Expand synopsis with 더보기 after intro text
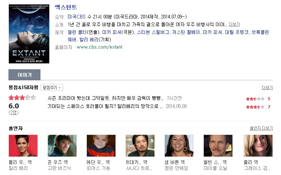The image size is (281, 175). click(234, 24)
